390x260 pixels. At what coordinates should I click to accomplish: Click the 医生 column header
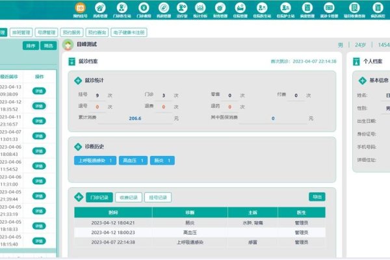tap(302, 213)
